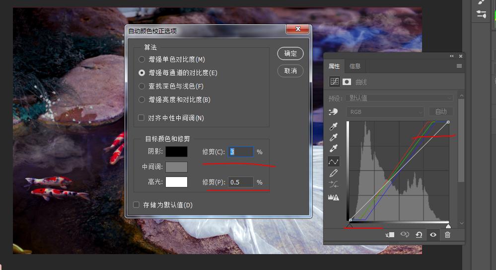Collapse the Properties panel with double arrows
This screenshot has height=270, width=496.
tap(452, 56)
